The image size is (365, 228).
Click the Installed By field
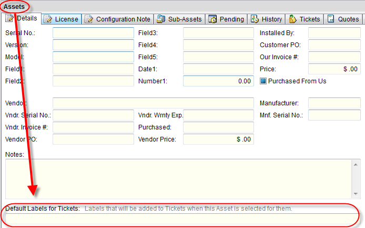(334, 33)
